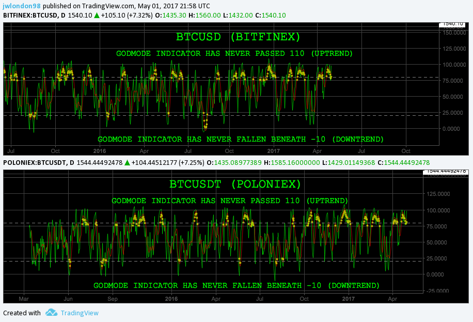The image size is (473, 322).
Task: Click the green up arrow beside 1544.44492478
Action: click(128, 163)
